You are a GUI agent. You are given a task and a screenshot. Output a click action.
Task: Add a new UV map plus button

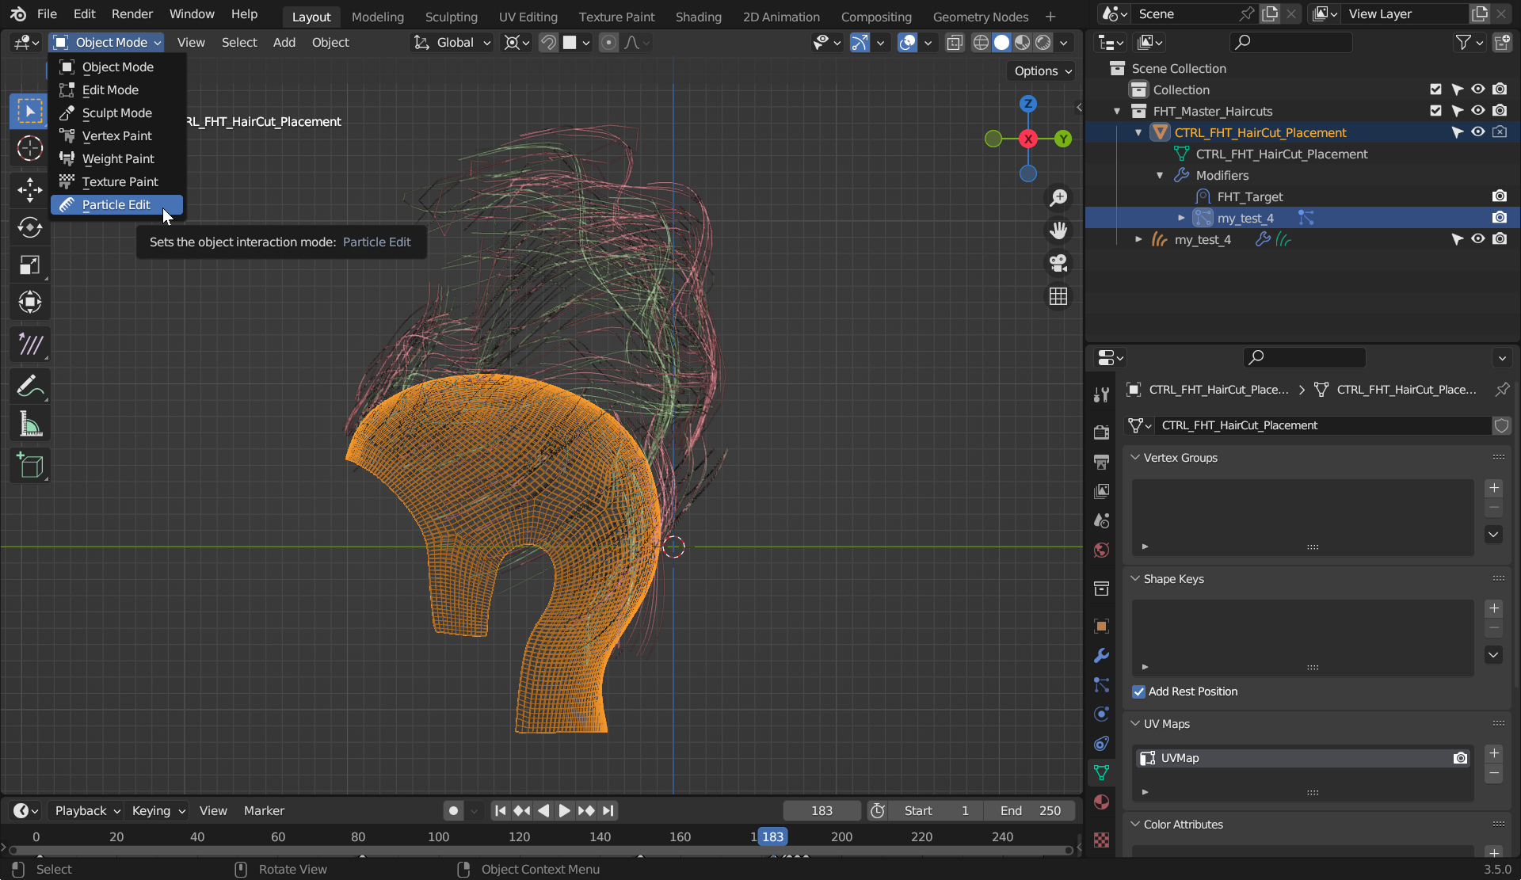[x=1493, y=753]
